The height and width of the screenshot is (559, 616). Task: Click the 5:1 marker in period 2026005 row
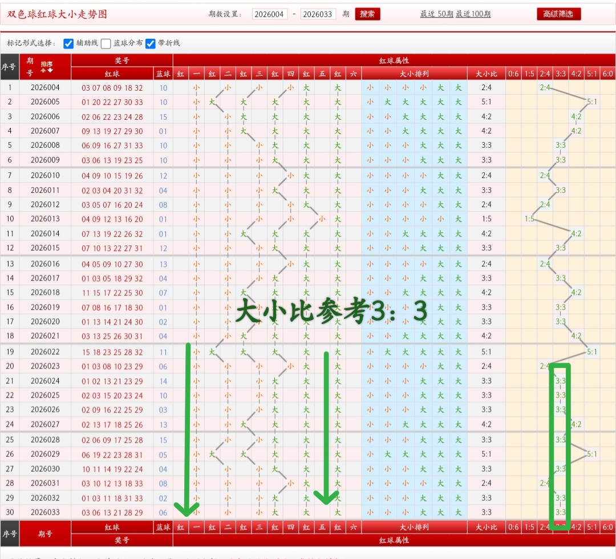click(592, 102)
